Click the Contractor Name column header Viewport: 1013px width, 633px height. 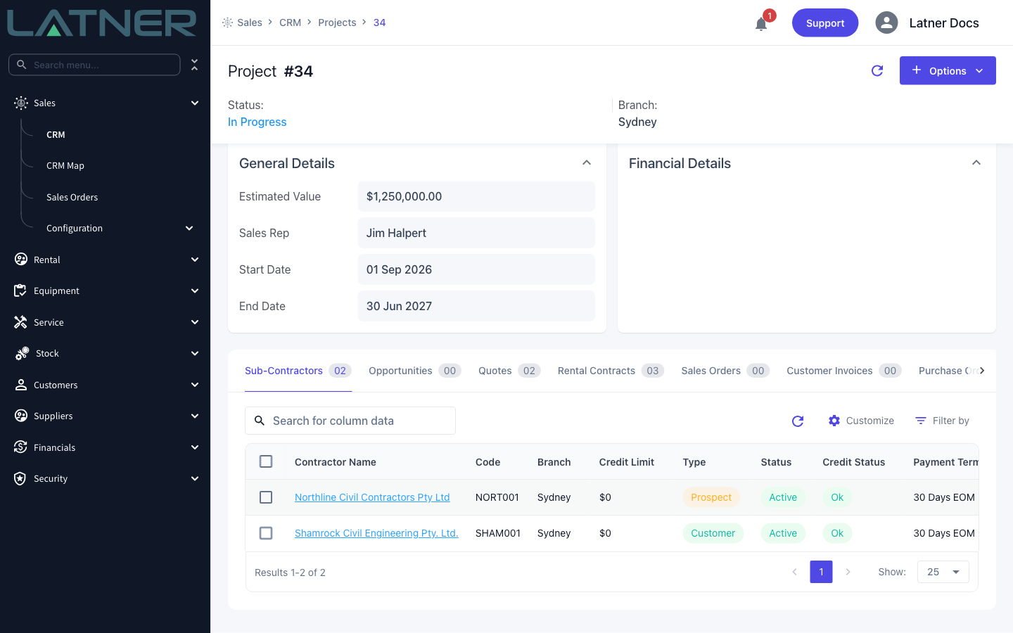tap(336, 462)
